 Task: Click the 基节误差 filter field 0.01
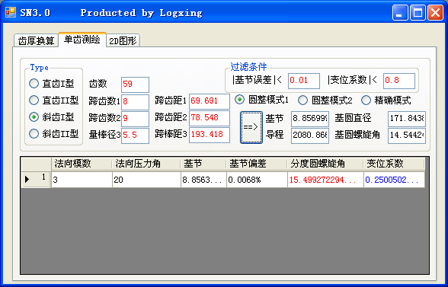coord(304,81)
